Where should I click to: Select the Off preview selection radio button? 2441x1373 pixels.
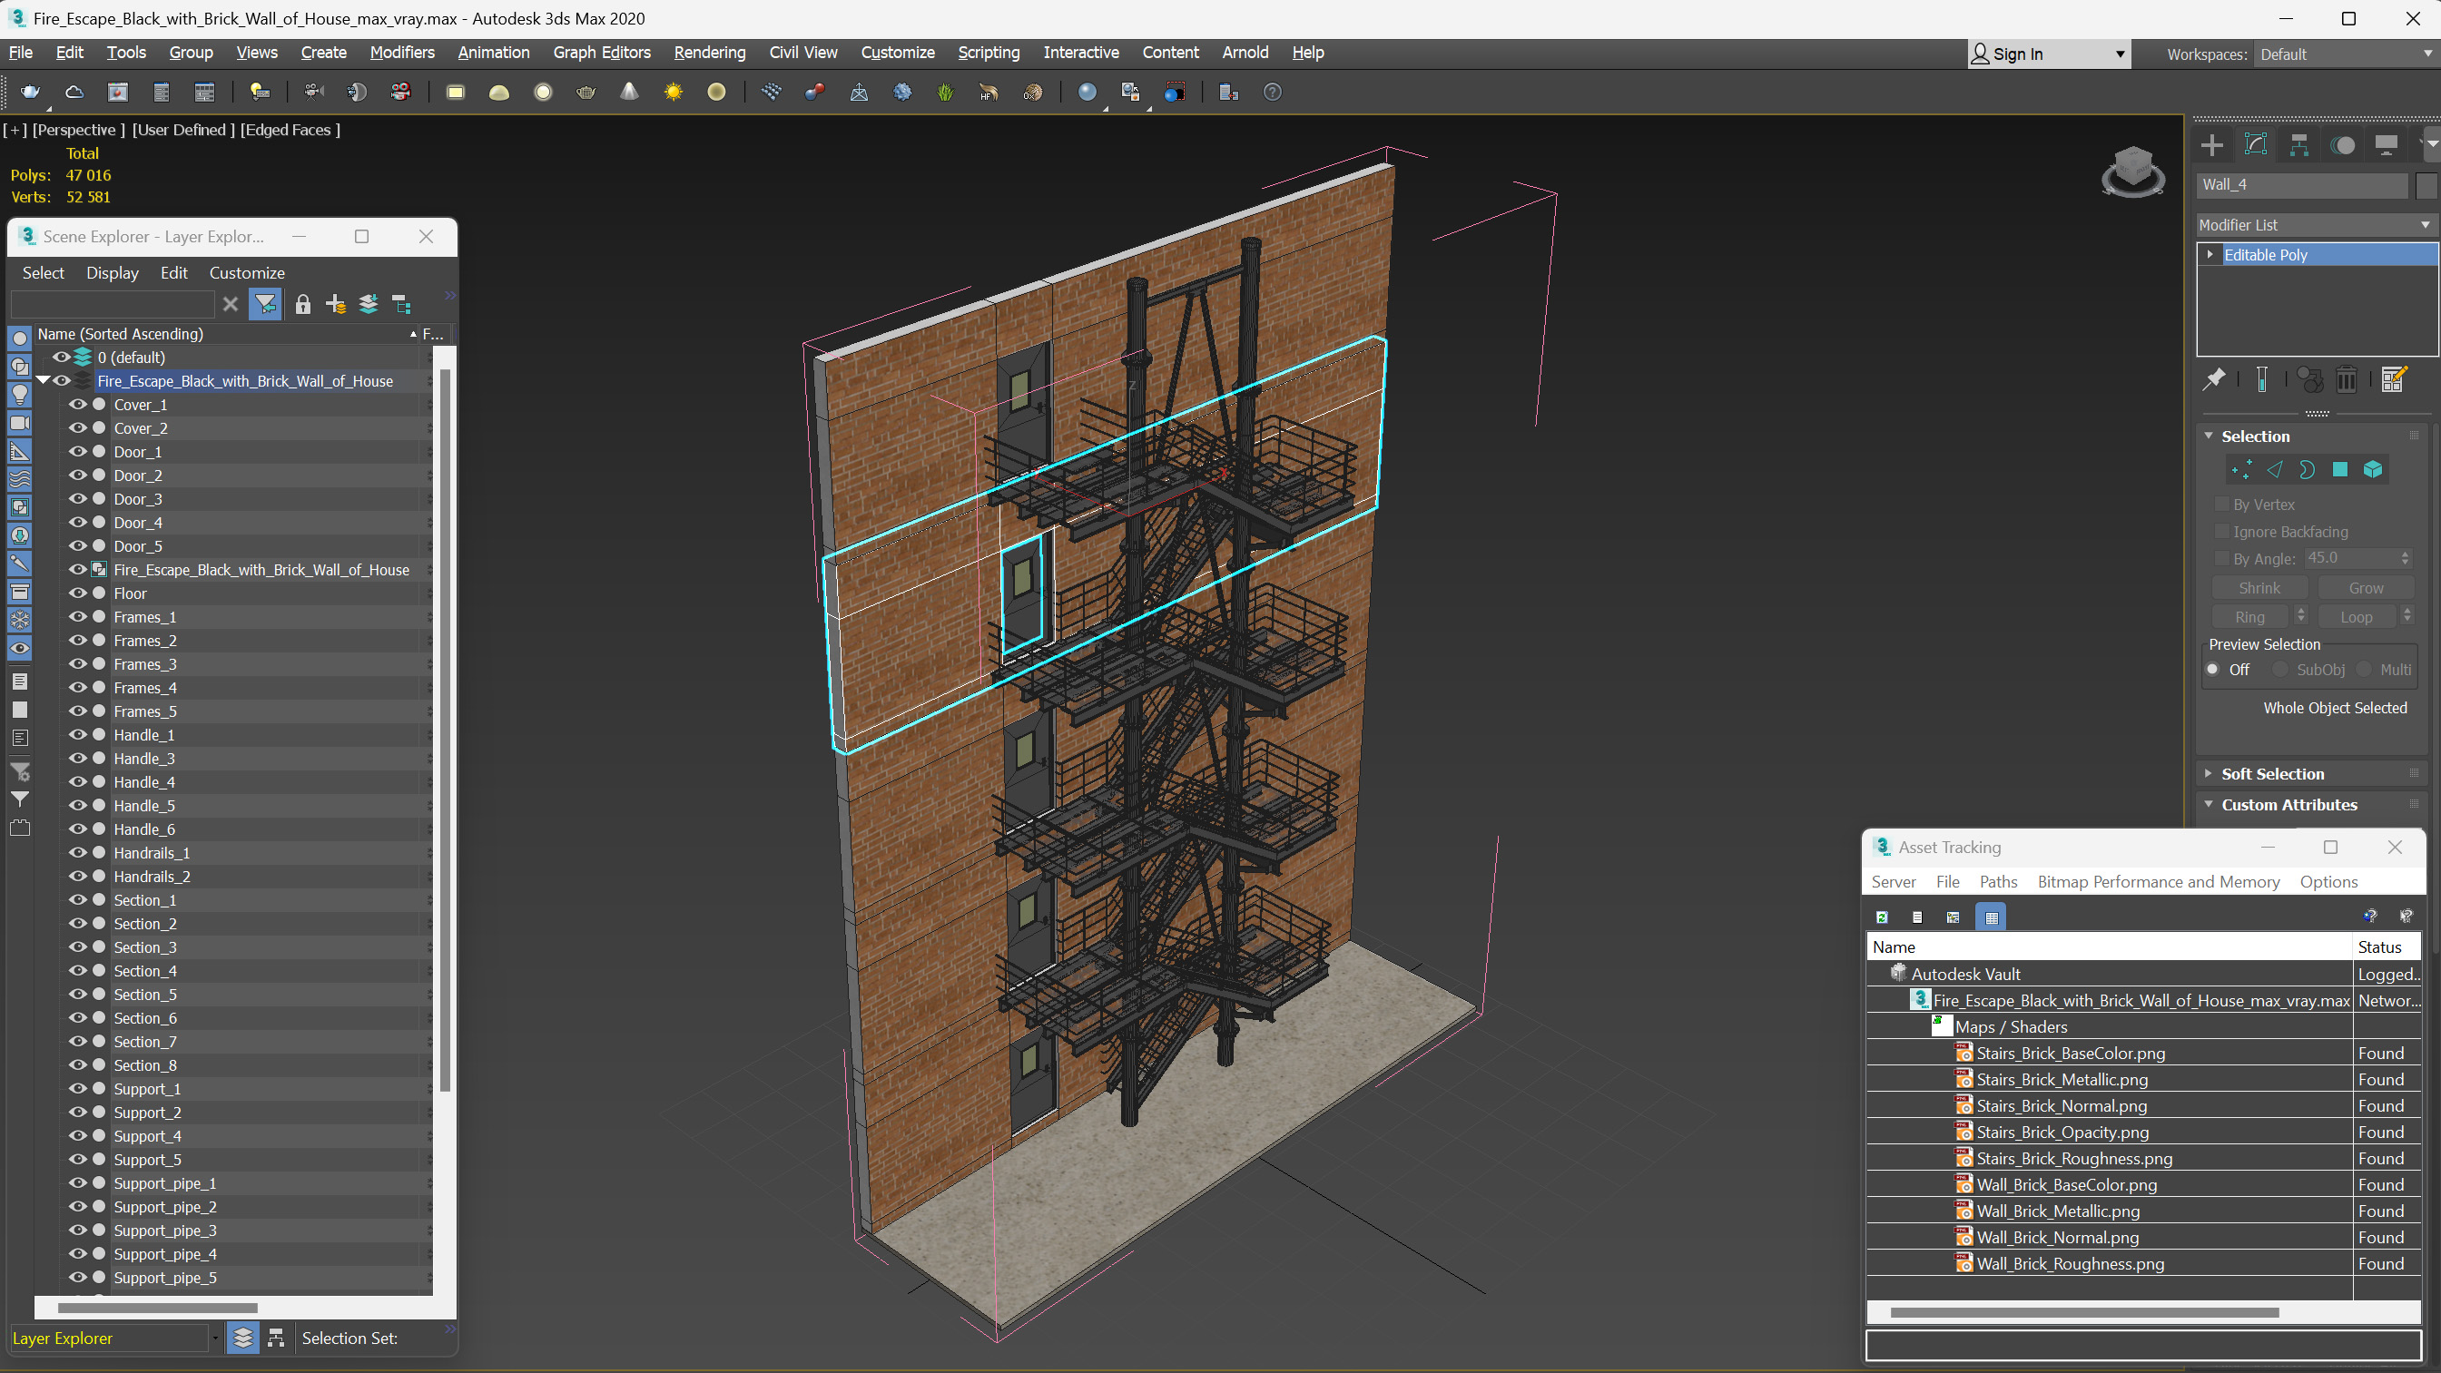click(x=2212, y=669)
